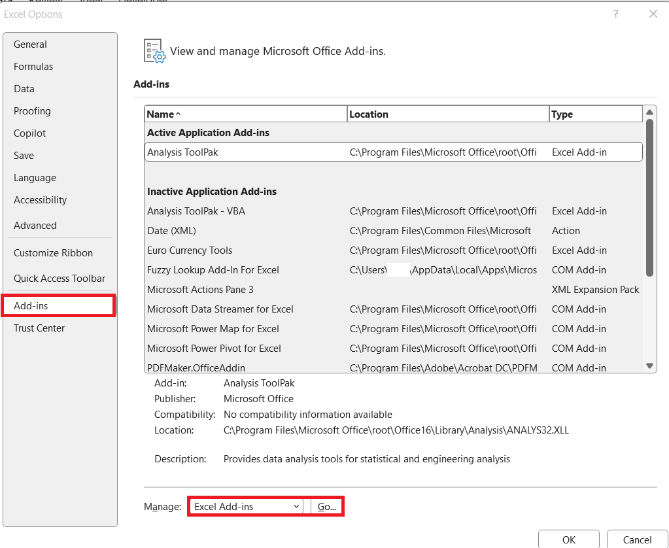
Task: Select Microsoft Power Map for Excel
Action: coord(394,329)
